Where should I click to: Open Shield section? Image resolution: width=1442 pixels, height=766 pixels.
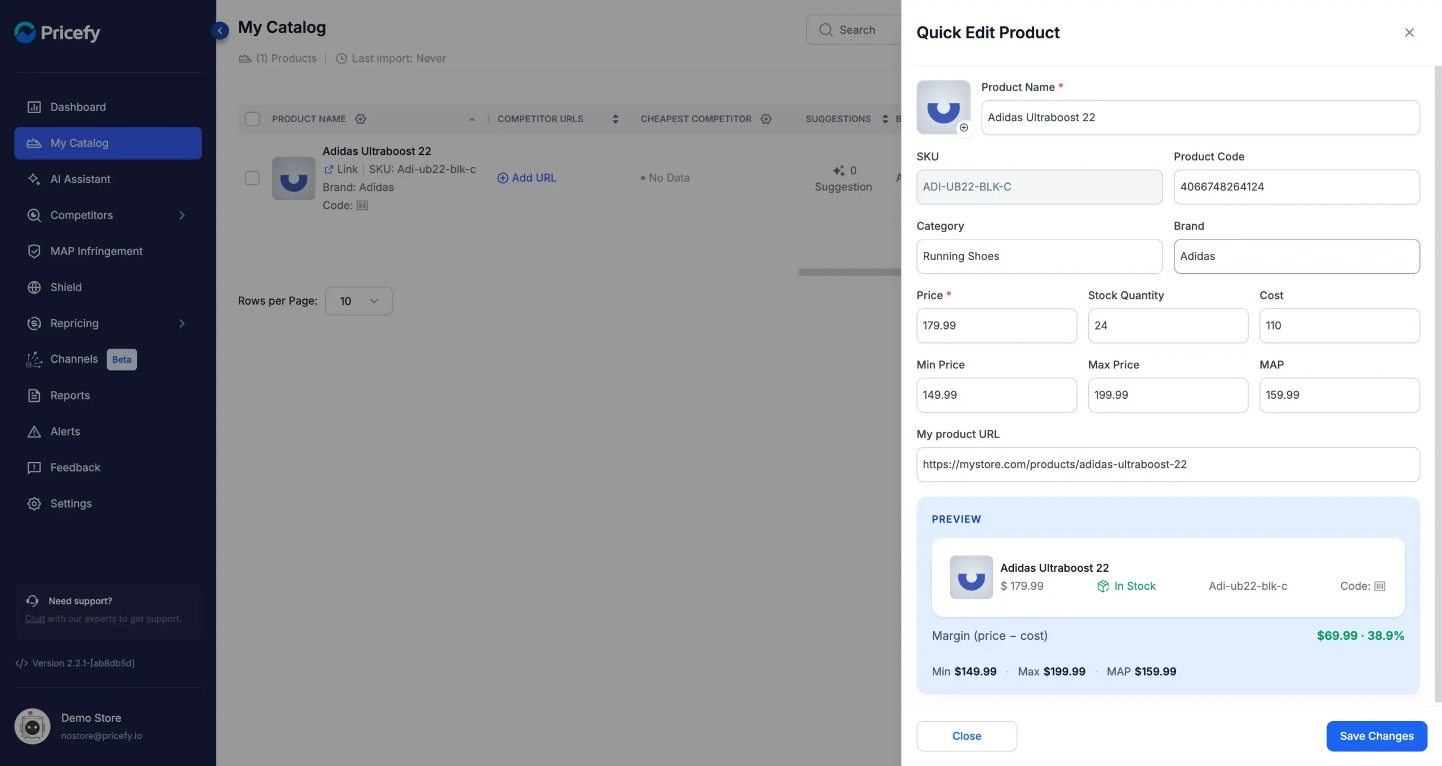(108, 287)
